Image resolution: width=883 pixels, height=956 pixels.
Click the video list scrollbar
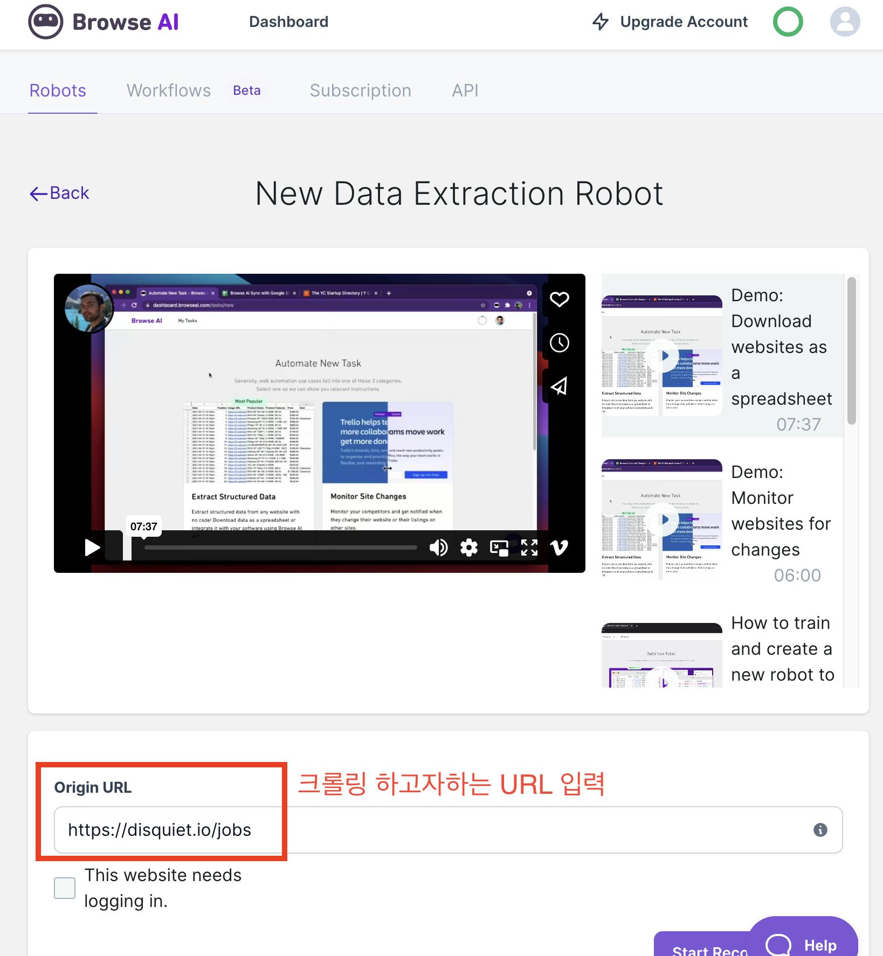pos(852,350)
